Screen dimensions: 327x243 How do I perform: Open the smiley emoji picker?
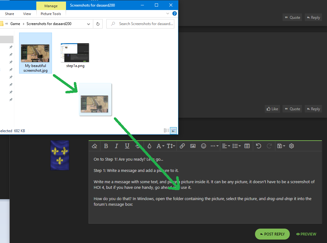204,146
